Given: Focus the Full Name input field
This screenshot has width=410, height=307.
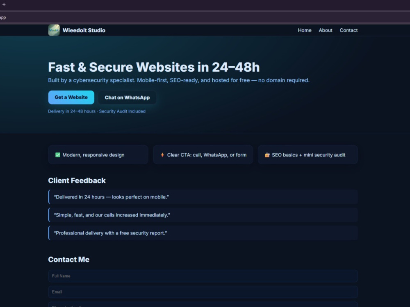Looking at the screenshot, I should point(203,276).
